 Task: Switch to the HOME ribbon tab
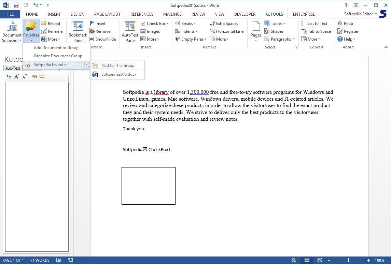32,14
